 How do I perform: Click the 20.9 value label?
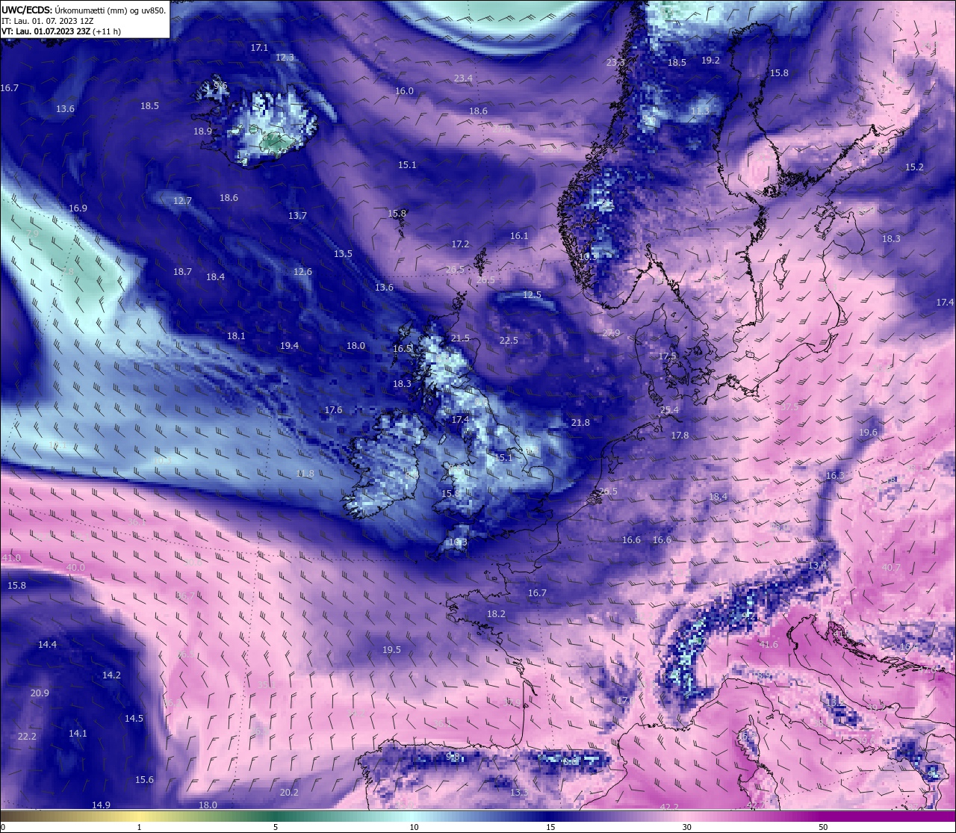coord(40,693)
